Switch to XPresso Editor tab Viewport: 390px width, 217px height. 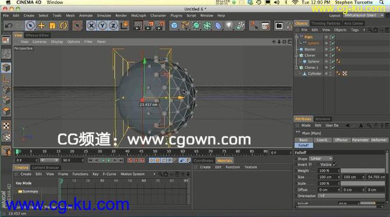pos(37,35)
